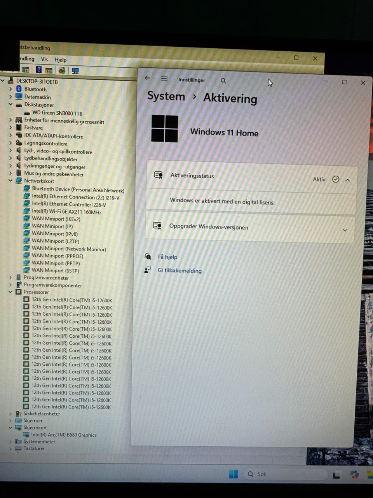Viewport: 373px width, 498px height.
Task: Launch Copilot from the taskbar
Action: click(354, 474)
